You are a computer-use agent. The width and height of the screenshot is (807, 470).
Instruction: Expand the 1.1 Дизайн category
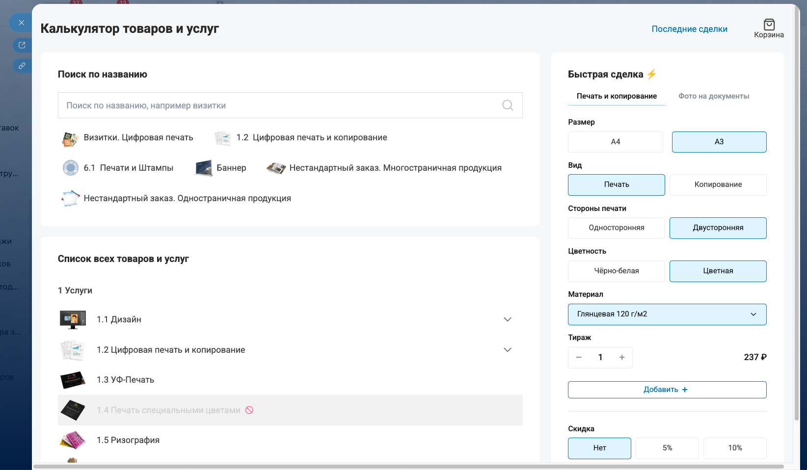(508, 319)
